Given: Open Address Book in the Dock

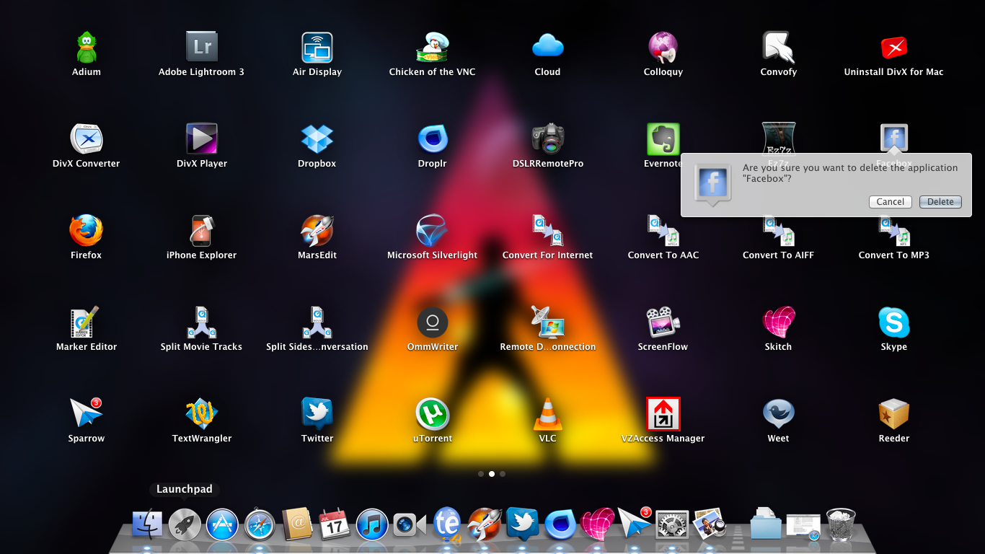Looking at the screenshot, I should (297, 524).
